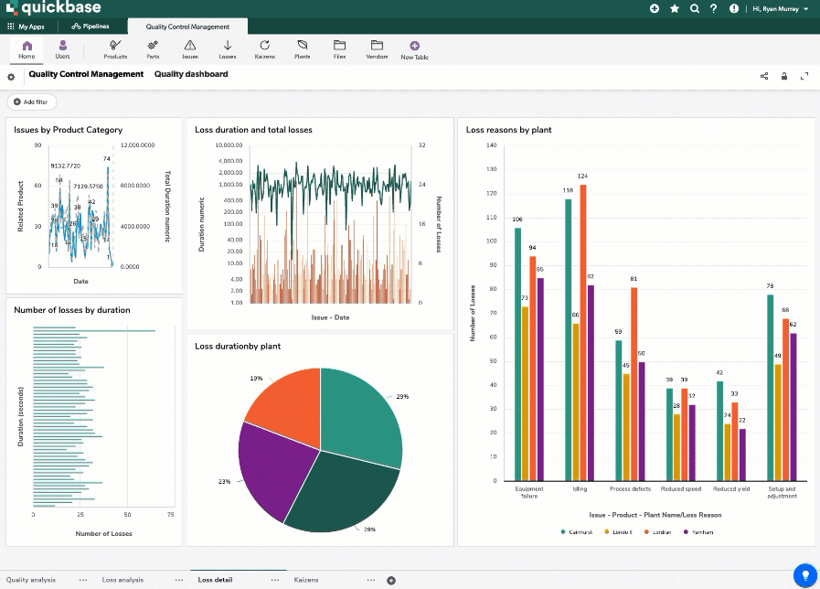Open the Home table icon
820x589 pixels.
pyautogui.click(x=27, y=49)
